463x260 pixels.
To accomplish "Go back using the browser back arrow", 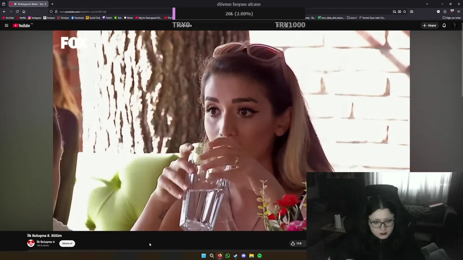I will click(x=4, y=12).
